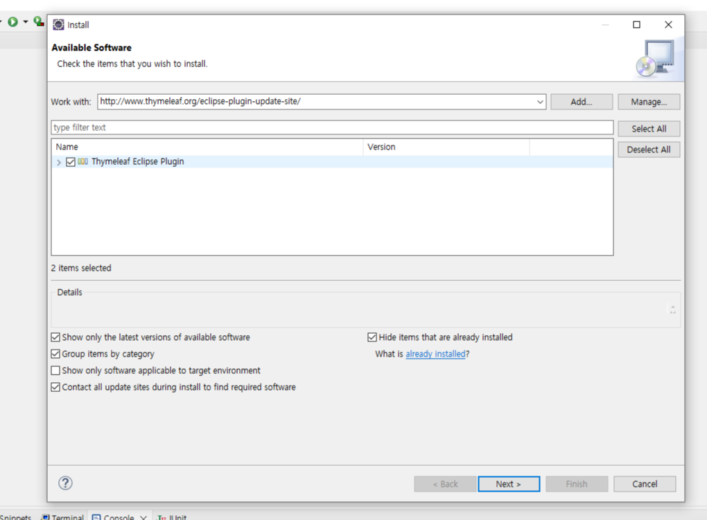
Task: Click the help question mark icon
Action: pos(65,483)
